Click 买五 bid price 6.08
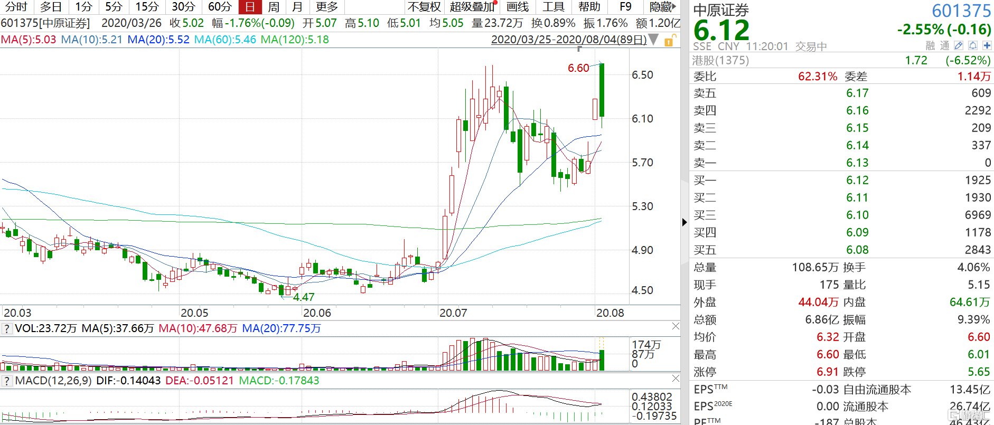Viewport: 994px width, 425px height. [857, 250]
